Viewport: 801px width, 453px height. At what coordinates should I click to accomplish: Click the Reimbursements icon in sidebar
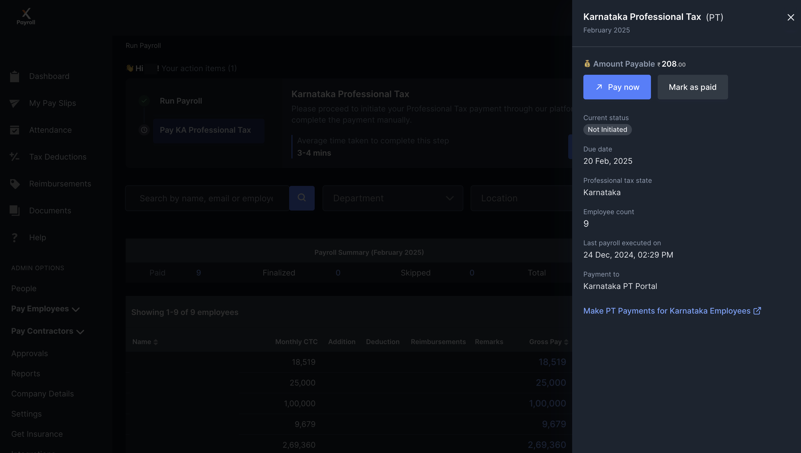(x=15, y=183)
